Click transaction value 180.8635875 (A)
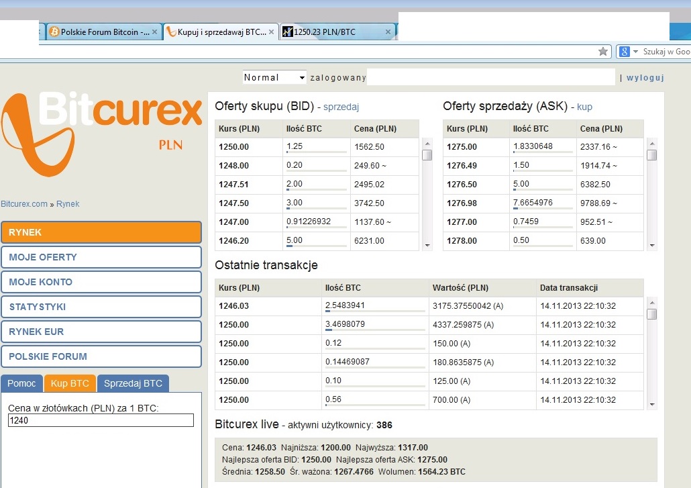Screen dimensions: 691x488 tap(463, 362)
